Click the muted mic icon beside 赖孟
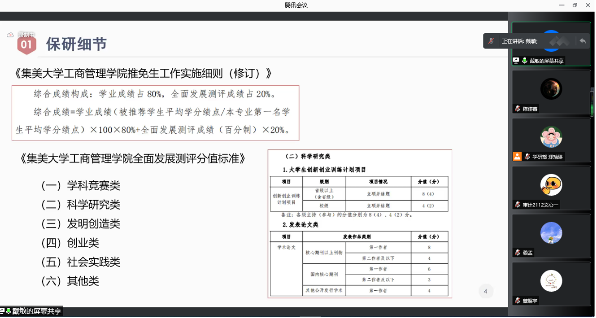The width and height of the screenshot is (596, 318). point(518,253)
